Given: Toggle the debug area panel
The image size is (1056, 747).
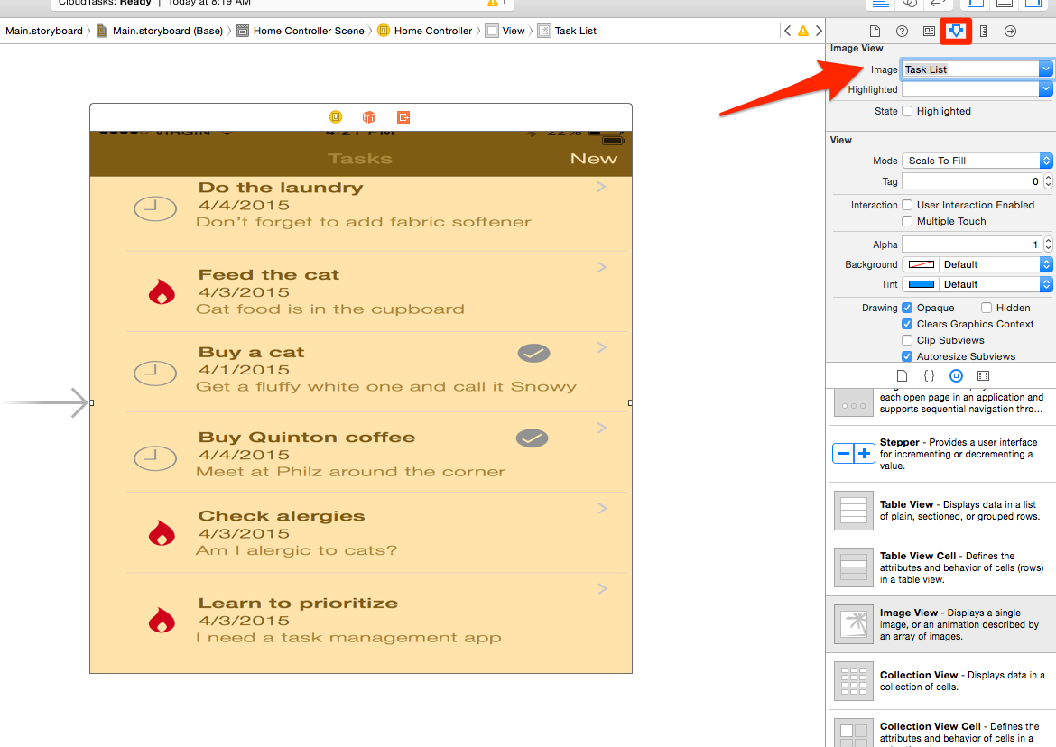Looking at the screenshot, I should coord(1005,3).
